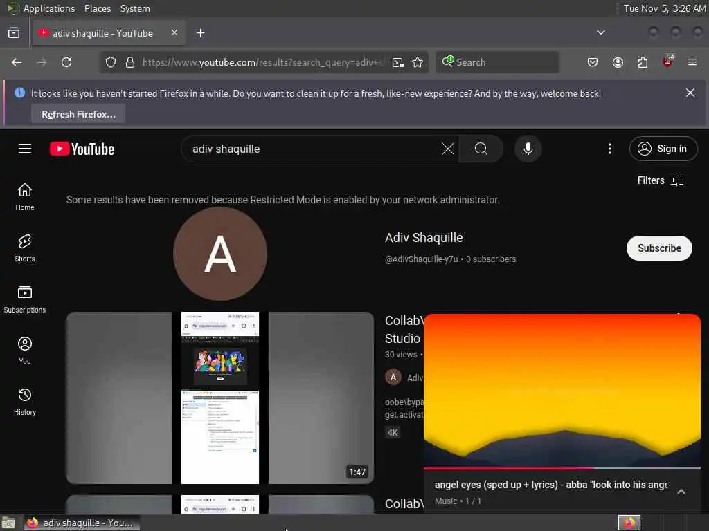
Task: Open Pocket save icon
Action: pos(593,62)
